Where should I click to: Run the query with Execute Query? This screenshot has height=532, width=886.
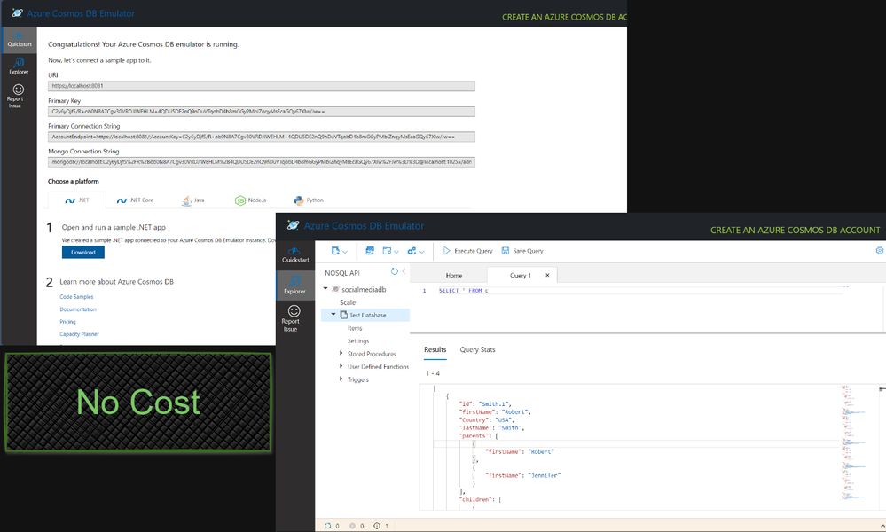468,251
